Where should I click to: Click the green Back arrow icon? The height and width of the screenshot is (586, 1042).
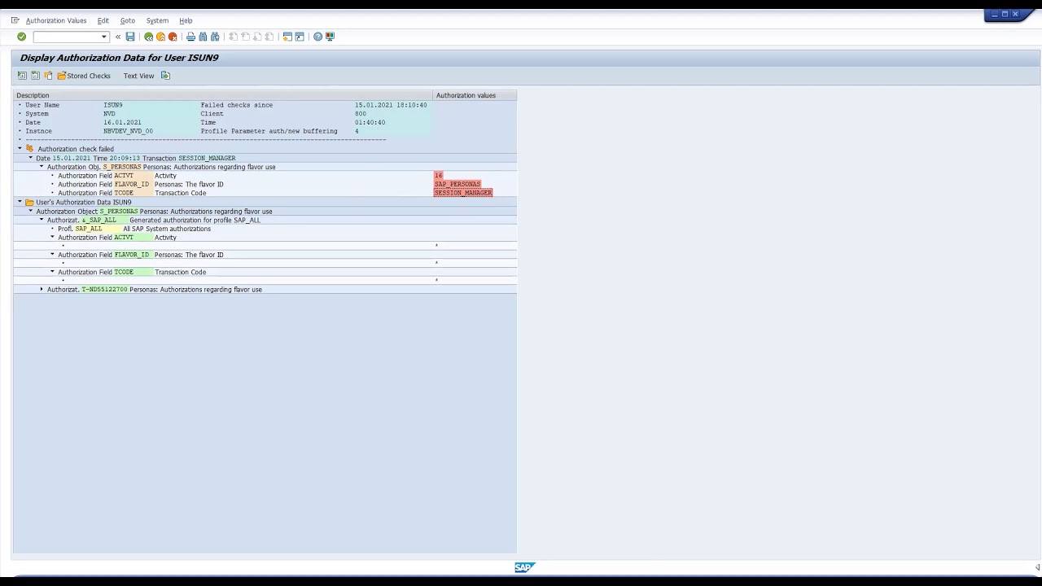click(x=148, y=37)
